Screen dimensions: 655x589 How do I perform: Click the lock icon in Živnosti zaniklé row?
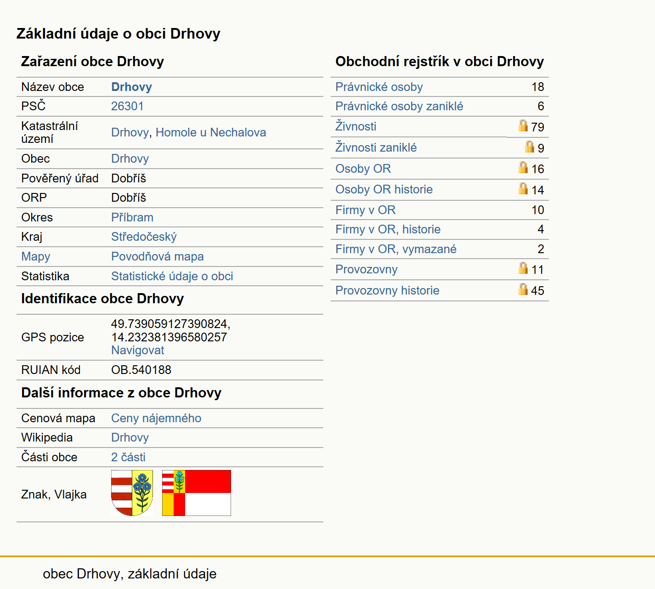pyautogui.click(x=530, y=147)
